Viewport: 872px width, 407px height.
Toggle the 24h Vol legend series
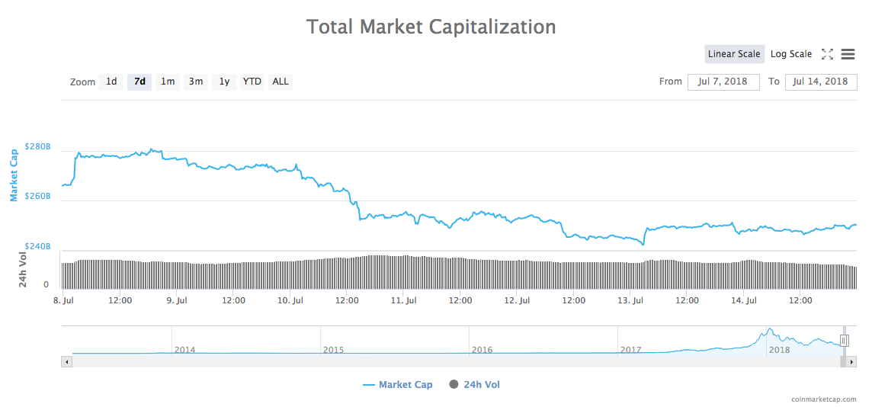coord(475,385)
